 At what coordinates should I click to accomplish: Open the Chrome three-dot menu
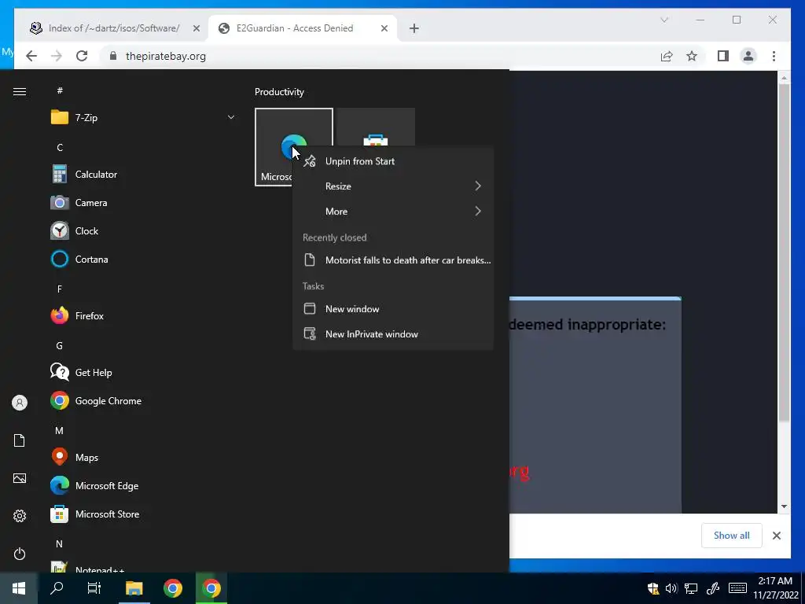click(x=774, y=56)
